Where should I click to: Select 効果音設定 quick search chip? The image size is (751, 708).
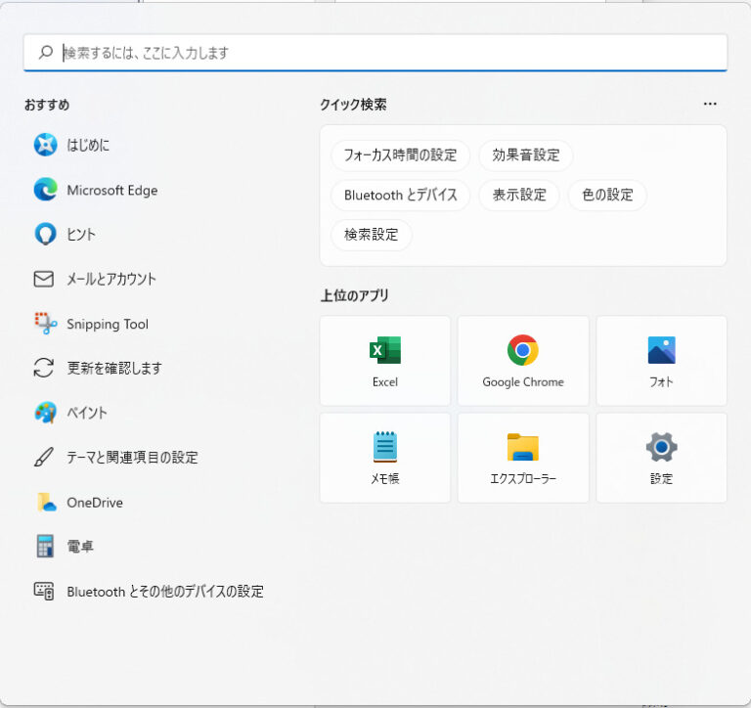[x=526, y=155]
